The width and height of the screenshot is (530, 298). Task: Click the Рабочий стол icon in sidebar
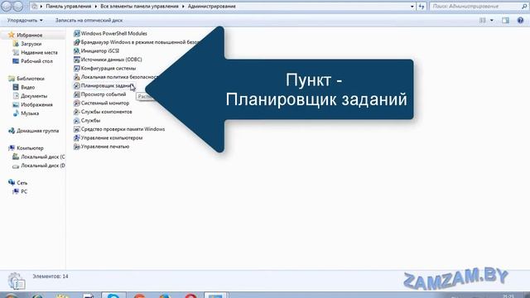click(x=16, y=61)
